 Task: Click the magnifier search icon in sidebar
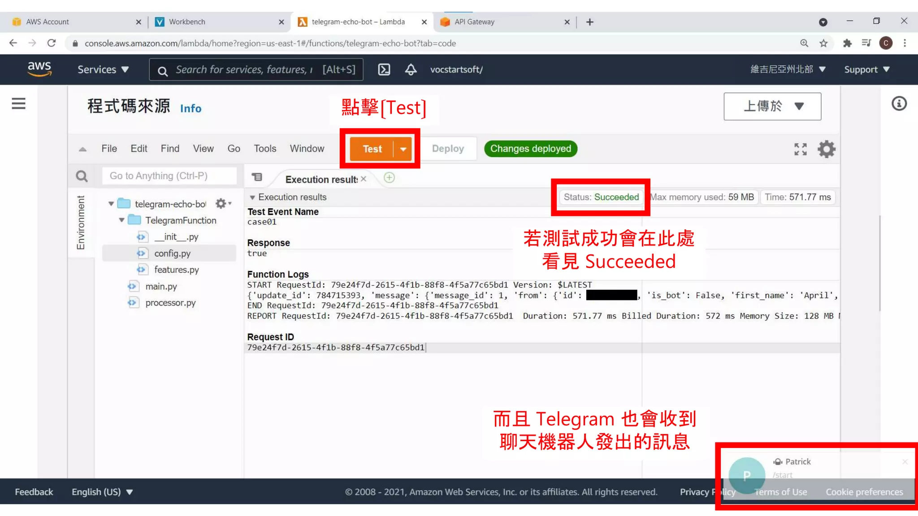tap(82, 176)
